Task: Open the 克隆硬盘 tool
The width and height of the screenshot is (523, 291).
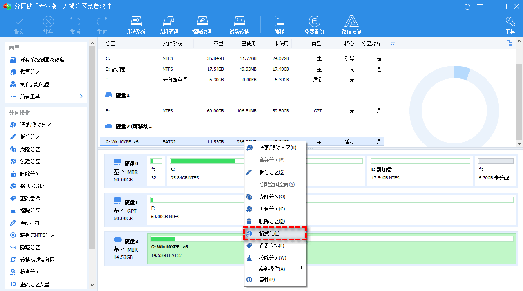Action: pos(169,24)
